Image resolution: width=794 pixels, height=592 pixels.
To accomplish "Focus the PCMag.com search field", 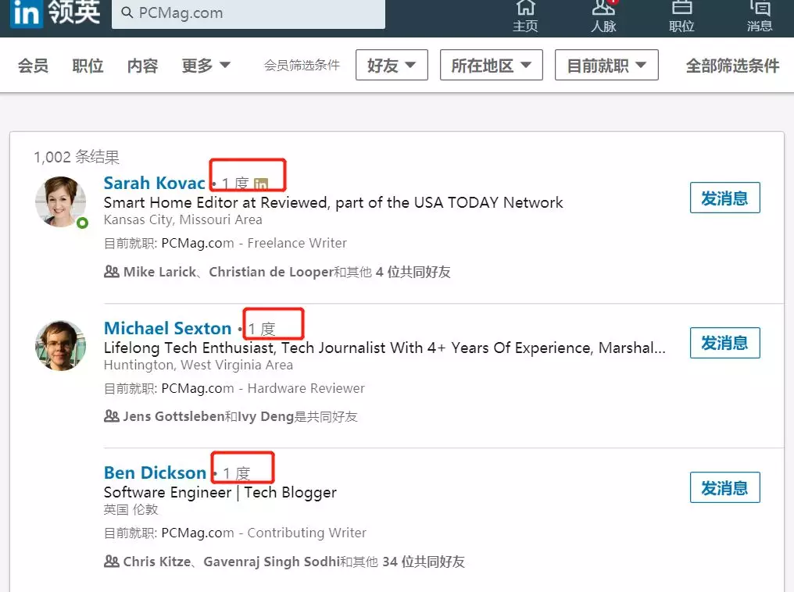I will 249,13.
